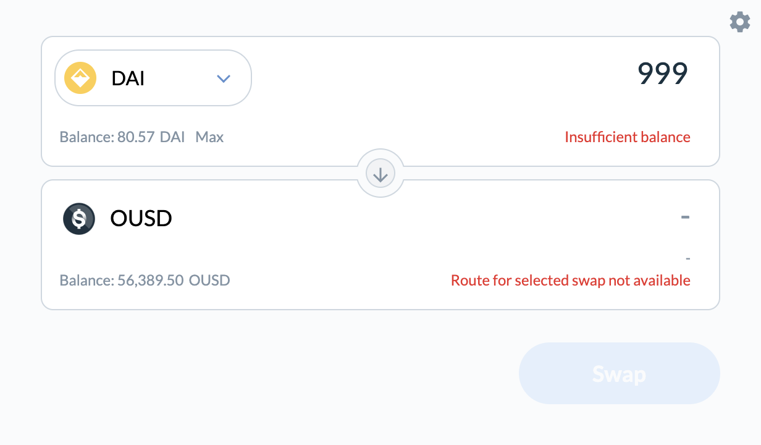Click the OUSD output amount dash

685,217
